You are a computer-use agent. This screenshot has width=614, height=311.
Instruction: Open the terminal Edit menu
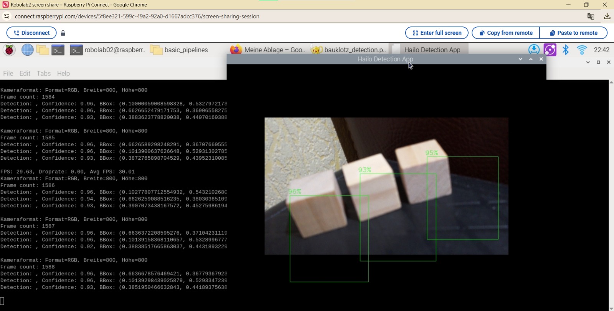tap(25, 73)
